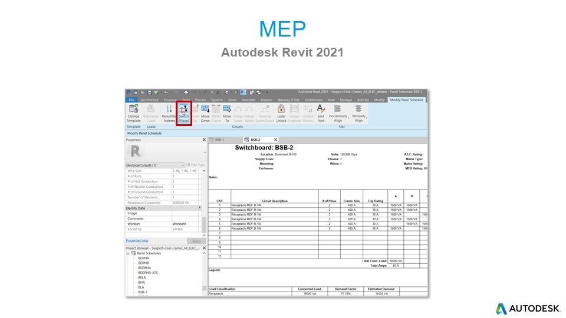Image resolution: width=566 pixels, height=318 pixels.
Task: Click the Switch Windows icon in quick access toolbar
Action: (258, 92)
